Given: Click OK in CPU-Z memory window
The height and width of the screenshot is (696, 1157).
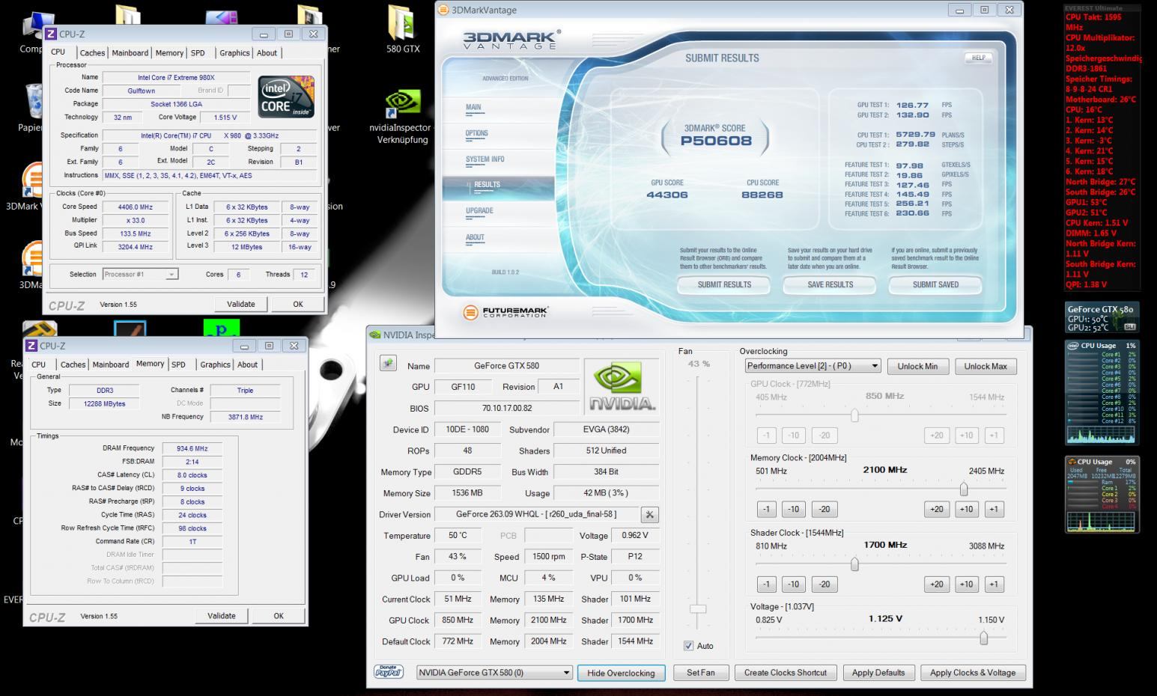Looking at the screenshot, I should pyautogui.click(x=279, y=616).
